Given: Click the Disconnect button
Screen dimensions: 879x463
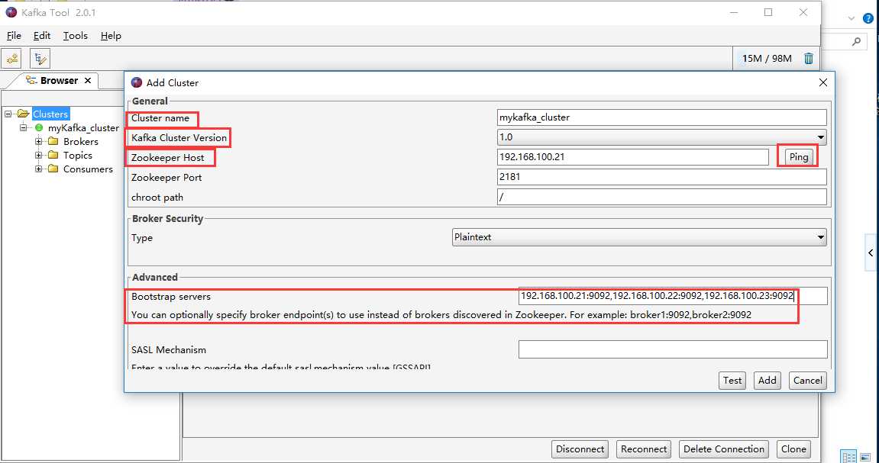Looking at the screenshot, I should 580,449.
